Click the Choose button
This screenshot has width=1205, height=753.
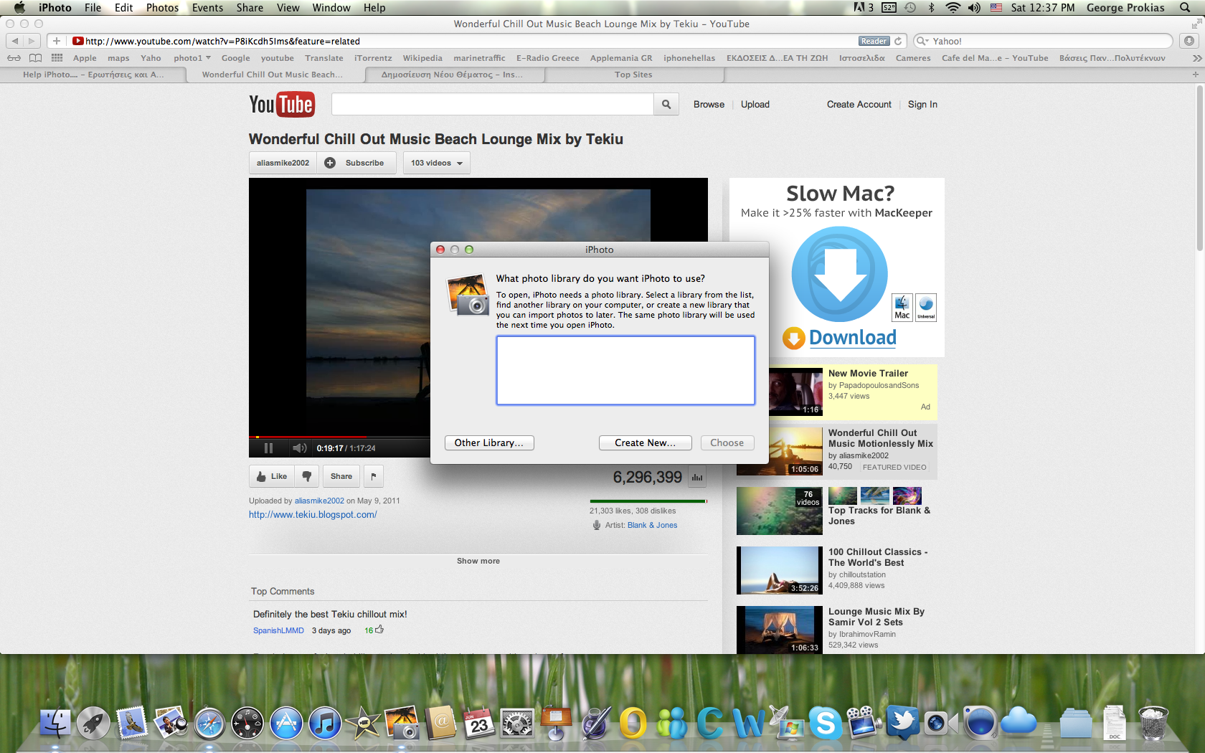727,442
